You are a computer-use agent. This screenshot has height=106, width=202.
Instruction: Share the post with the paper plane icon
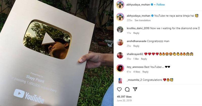[x=135, y=89]
